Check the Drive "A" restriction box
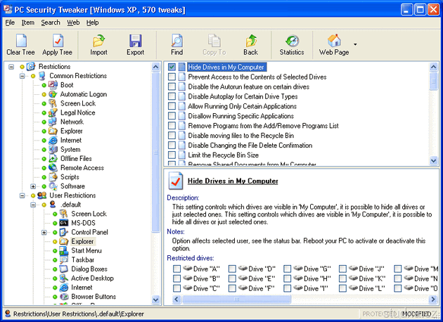443x322 pixels. 177,269
